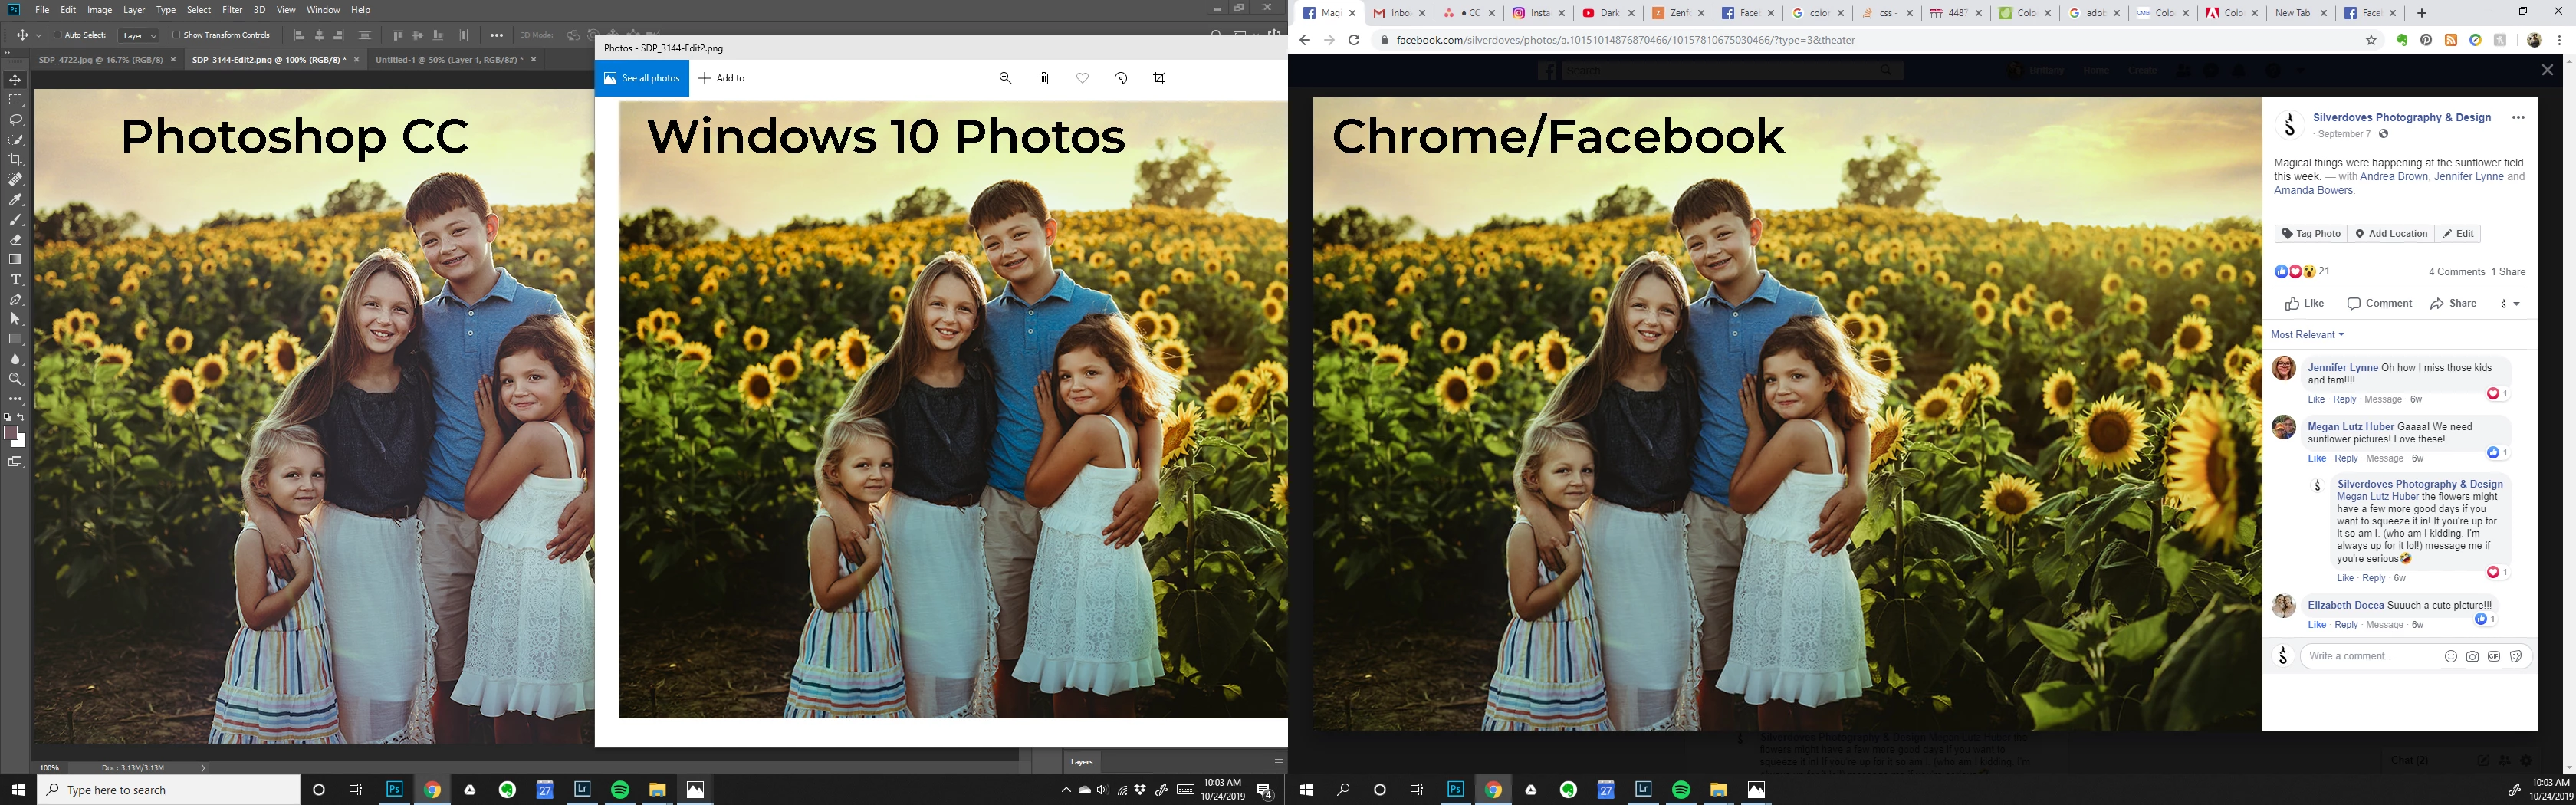Image resolution: width=2576 pixels, height=805 pixels.
Task: Select the Lasso tool
Action: (15, 120)
